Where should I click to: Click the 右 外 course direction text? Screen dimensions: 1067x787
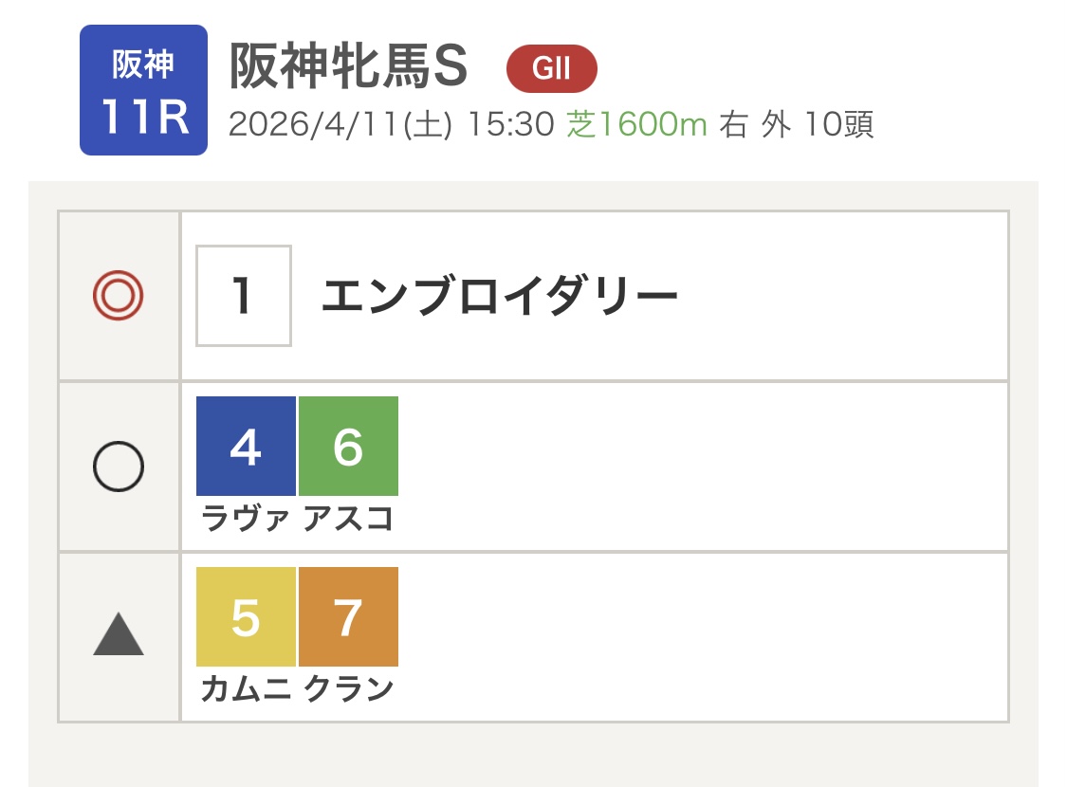tap(754, 125)
